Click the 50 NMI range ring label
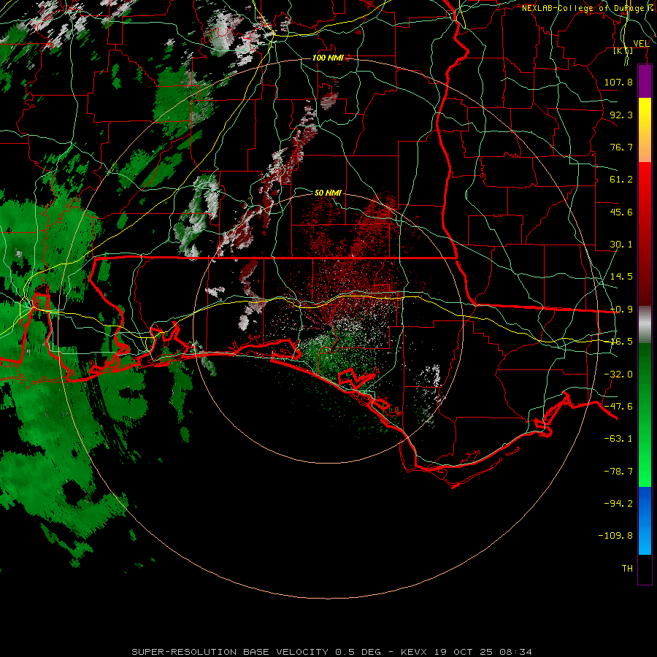The height and width of the screenshot is (657, 657). 328,193
